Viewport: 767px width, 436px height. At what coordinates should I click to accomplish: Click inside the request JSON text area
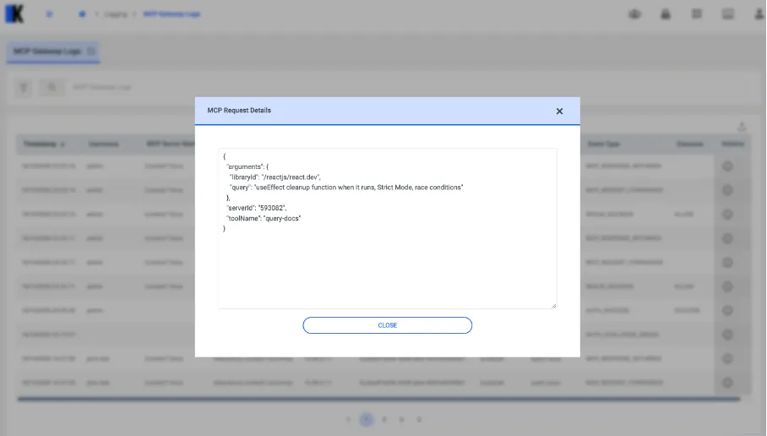pyautogui.click(x=388, y=228)
